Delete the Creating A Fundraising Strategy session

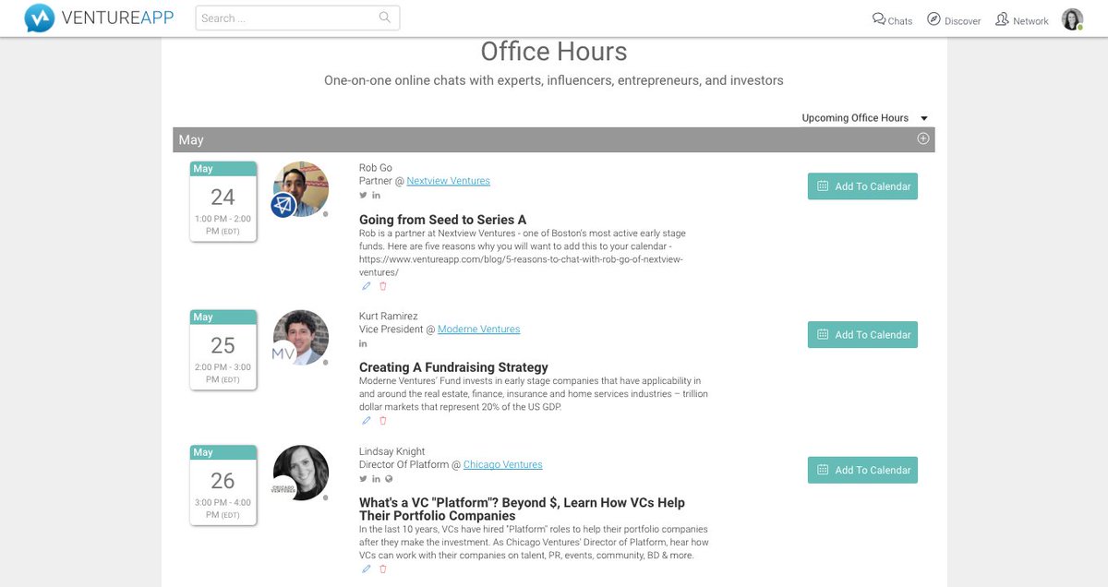383,421
